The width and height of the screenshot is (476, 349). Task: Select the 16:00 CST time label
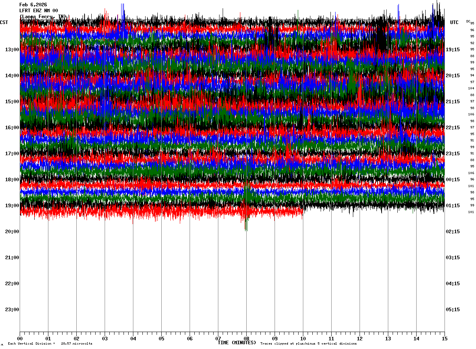[12, 128]
